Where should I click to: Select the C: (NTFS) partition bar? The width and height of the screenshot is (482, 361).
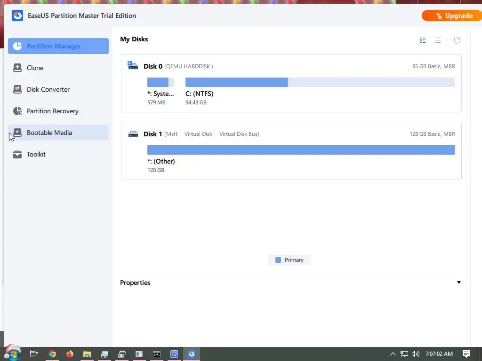click(320, 82)
